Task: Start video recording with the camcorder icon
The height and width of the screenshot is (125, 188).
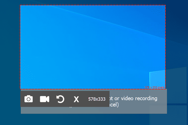Action: point(44,99)
